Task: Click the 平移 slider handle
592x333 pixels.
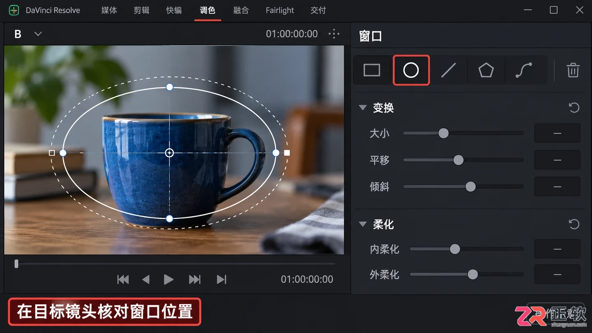Action: pos(458,160)
